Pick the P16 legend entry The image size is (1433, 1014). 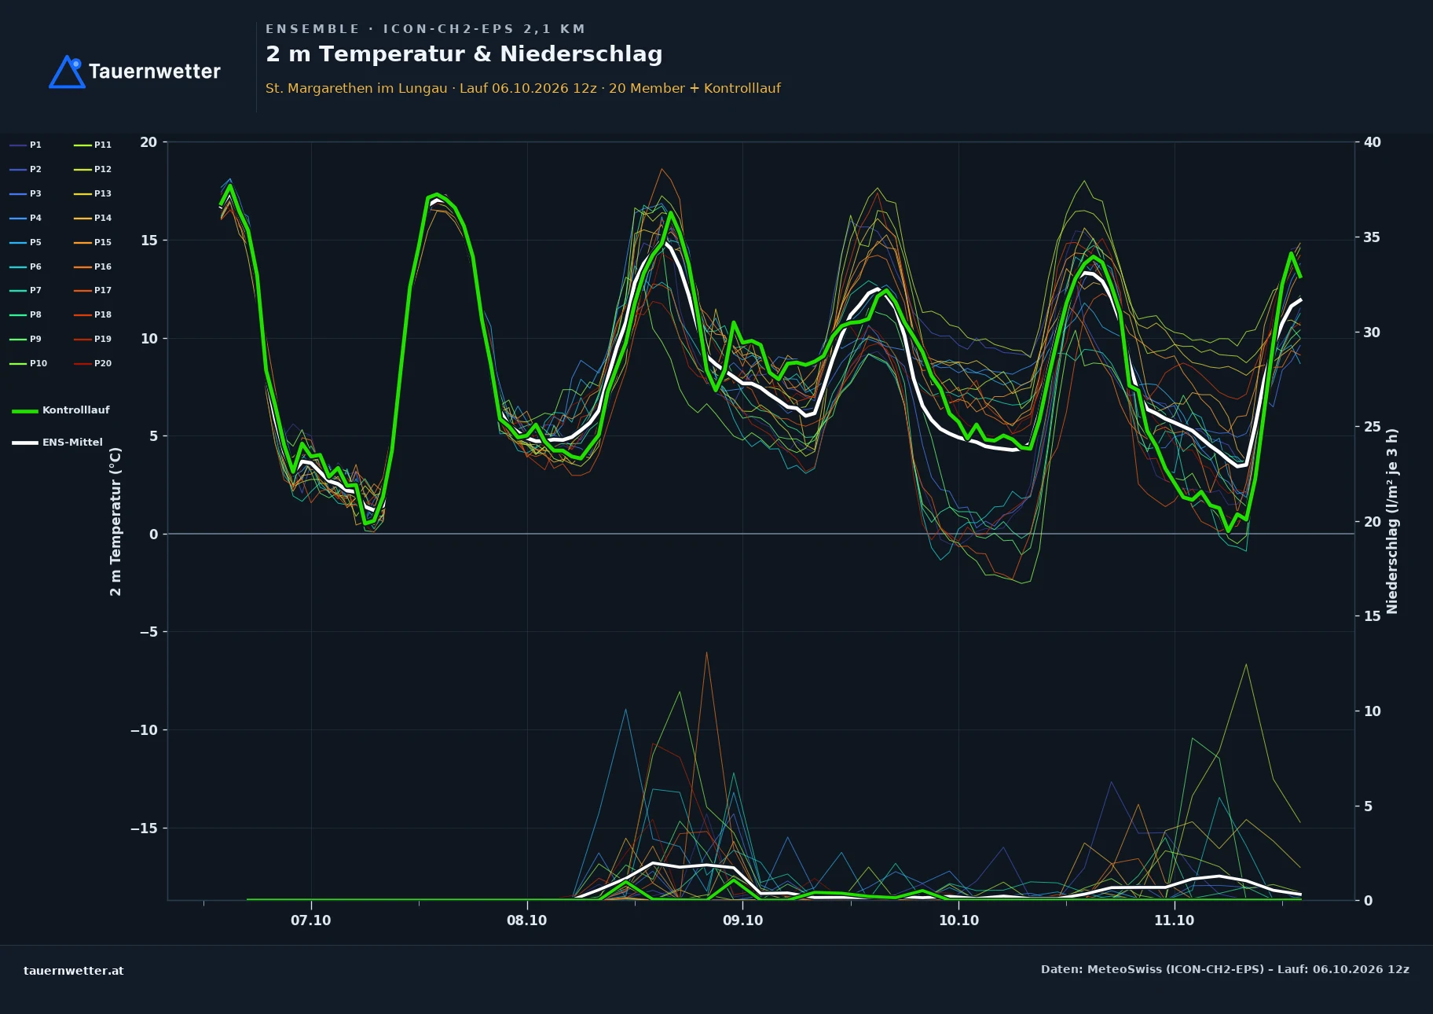[x=93, y=266]
